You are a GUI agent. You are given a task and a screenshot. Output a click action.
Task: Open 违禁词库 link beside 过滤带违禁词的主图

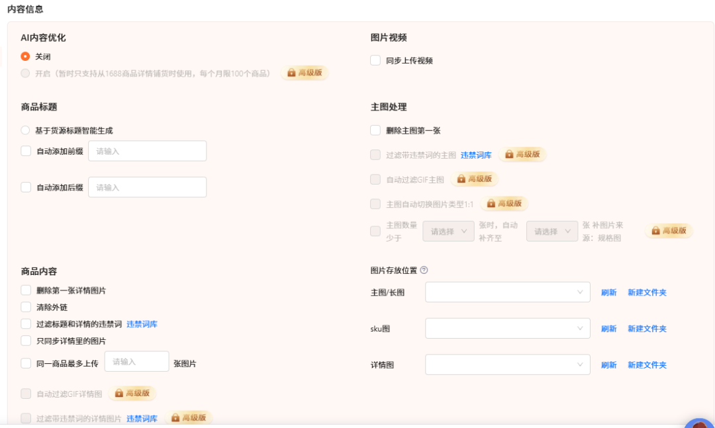(x=476, y=155)
